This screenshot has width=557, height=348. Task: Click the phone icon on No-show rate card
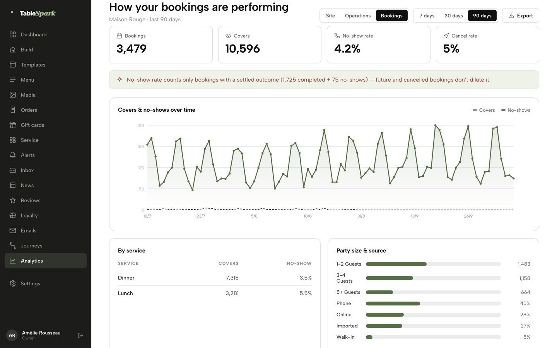coord(337,36)
